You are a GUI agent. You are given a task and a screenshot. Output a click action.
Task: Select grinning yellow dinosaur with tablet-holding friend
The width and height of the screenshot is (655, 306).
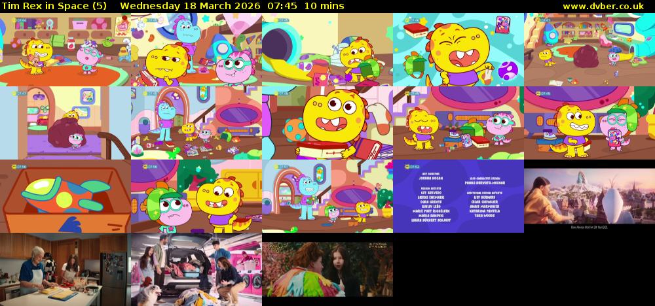click(589, 123)
